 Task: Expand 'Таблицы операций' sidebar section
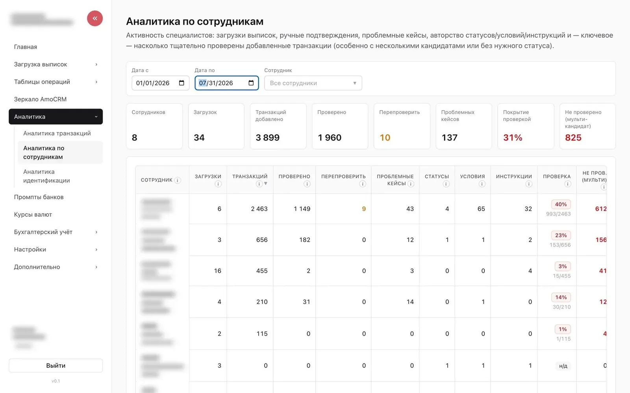pos(56,82)
